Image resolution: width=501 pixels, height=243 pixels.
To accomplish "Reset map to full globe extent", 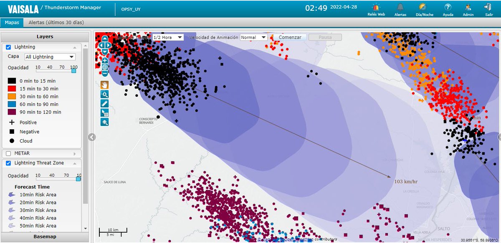I will (x=105, y=67).
